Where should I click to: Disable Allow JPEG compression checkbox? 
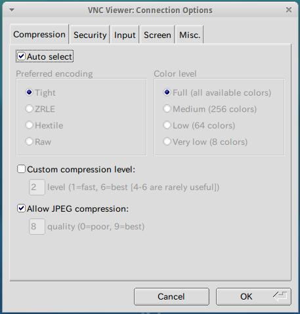[21, 208]
